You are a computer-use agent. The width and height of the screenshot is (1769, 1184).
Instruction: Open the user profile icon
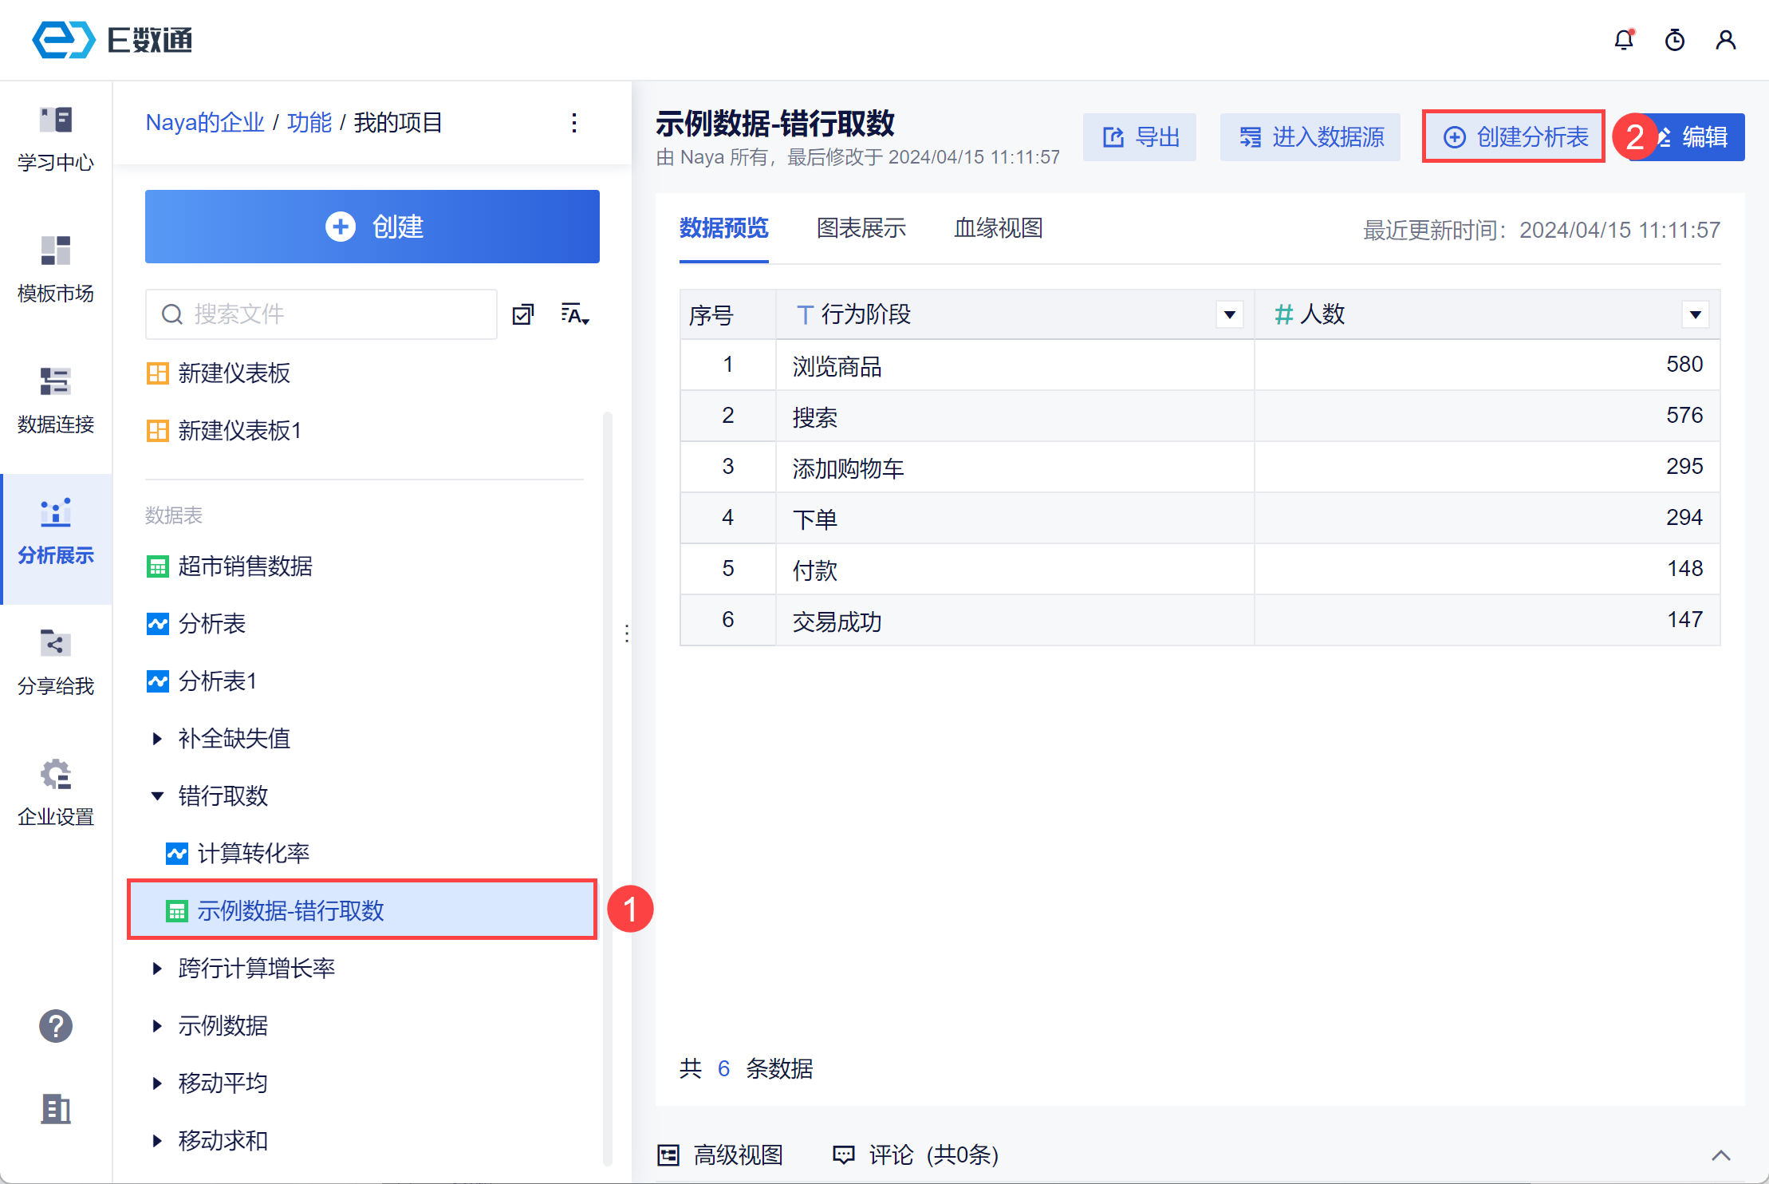pos(1726,40)
